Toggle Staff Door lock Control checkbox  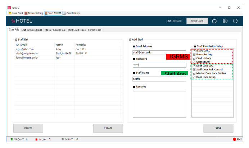[x=194, y=70]
